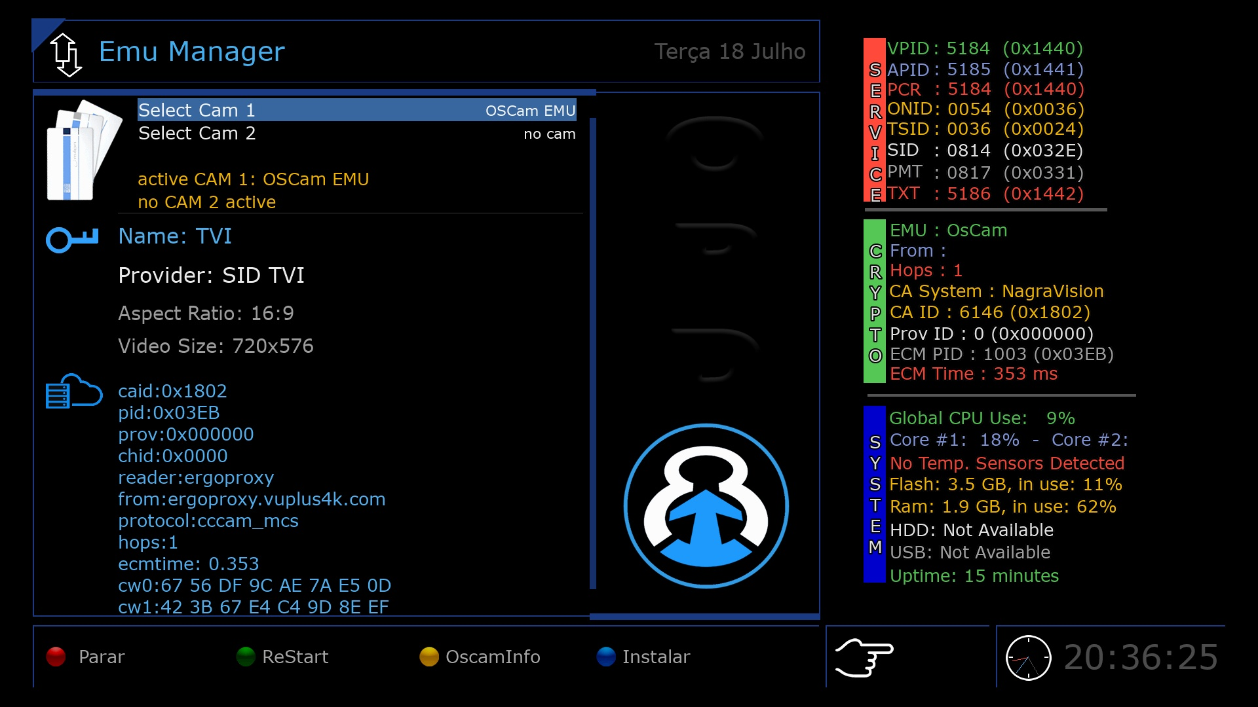Click the green ReStart button dot

(246, 657)
